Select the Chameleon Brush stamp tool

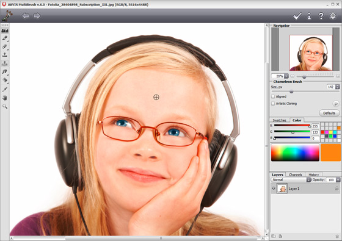click(5, 63)
